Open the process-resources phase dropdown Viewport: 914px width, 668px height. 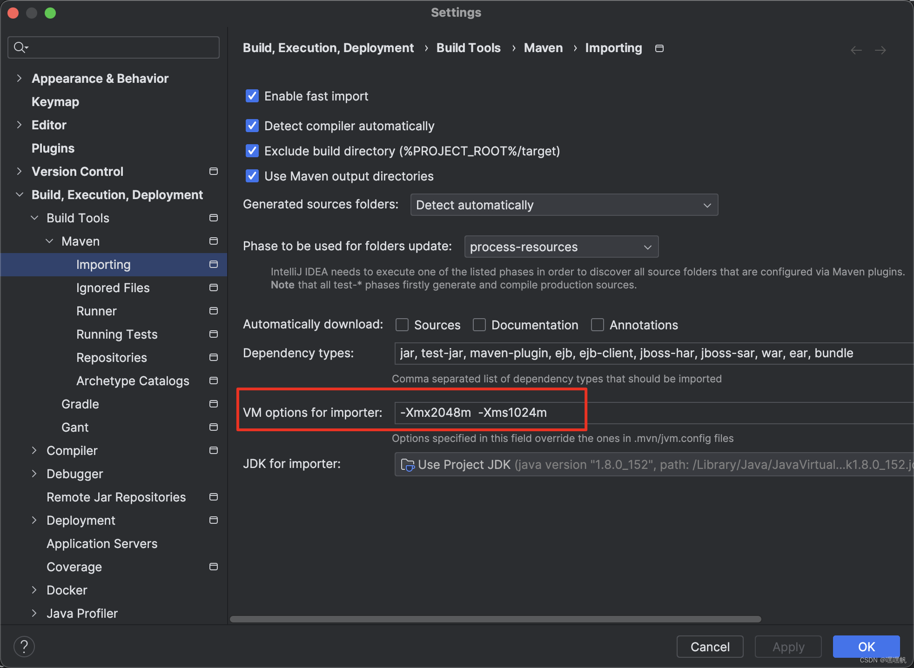pyautogui.click(x=647, y=247)
